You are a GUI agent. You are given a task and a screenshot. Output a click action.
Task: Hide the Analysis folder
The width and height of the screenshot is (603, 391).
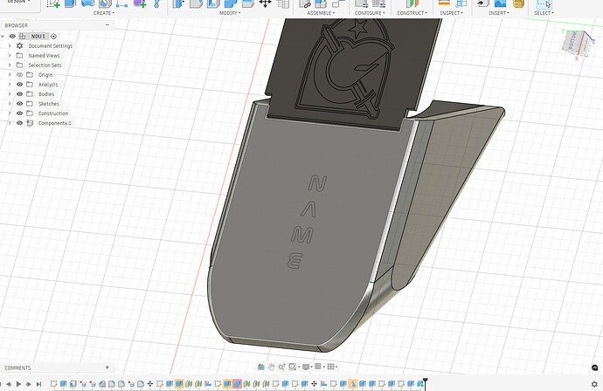coord(19,84)
